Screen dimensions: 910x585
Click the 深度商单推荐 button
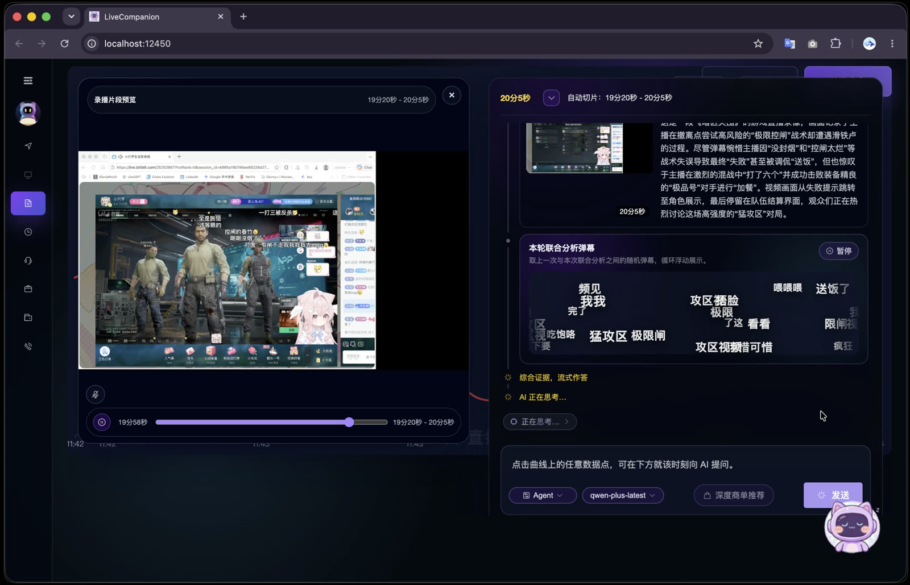tap(734, 495)
